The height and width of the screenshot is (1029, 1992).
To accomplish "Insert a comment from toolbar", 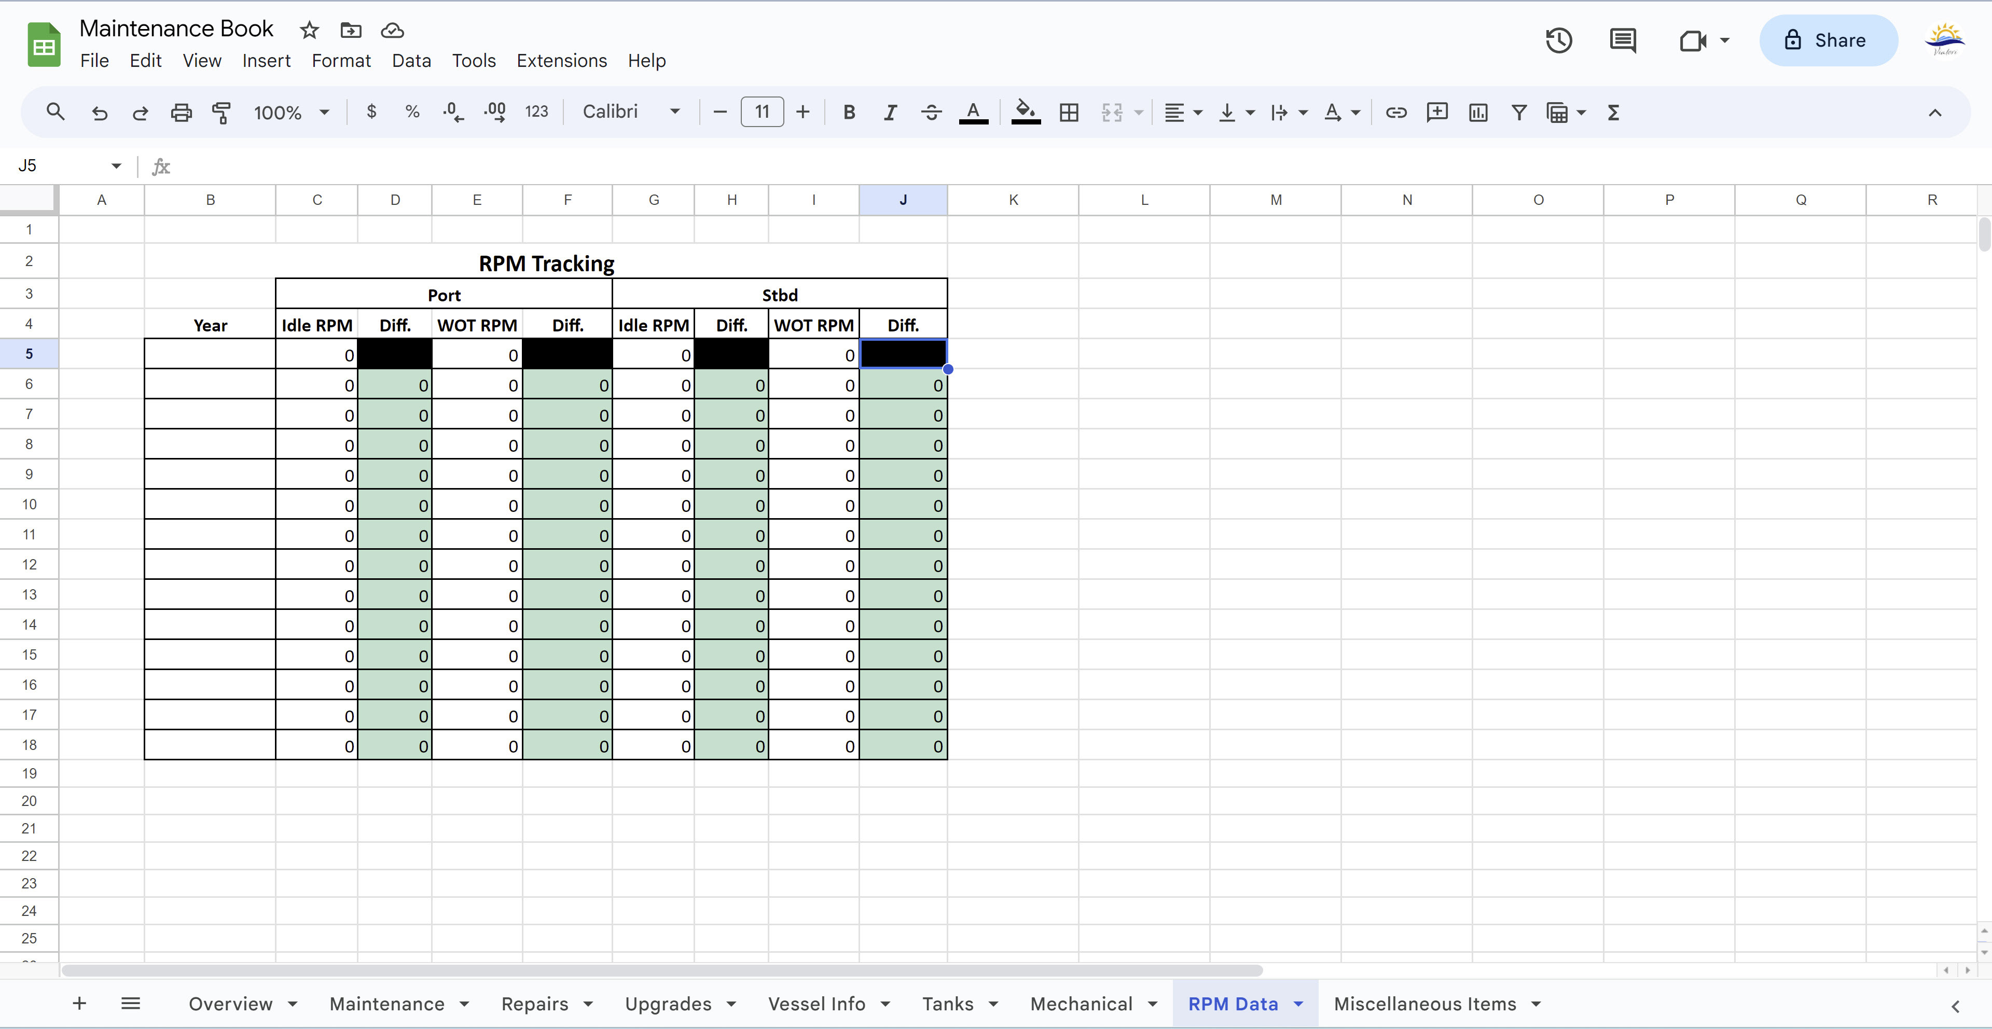I will (1437, 112).
